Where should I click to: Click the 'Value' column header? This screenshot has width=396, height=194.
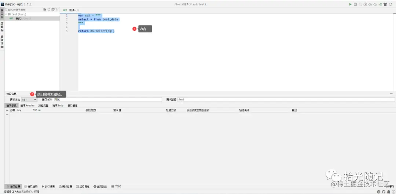pyautogui.click(x=37, y=110)
